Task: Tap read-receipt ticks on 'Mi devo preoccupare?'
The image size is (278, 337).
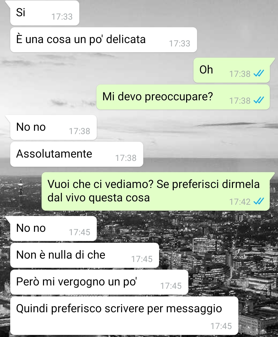Action: [x=259, y=100]
